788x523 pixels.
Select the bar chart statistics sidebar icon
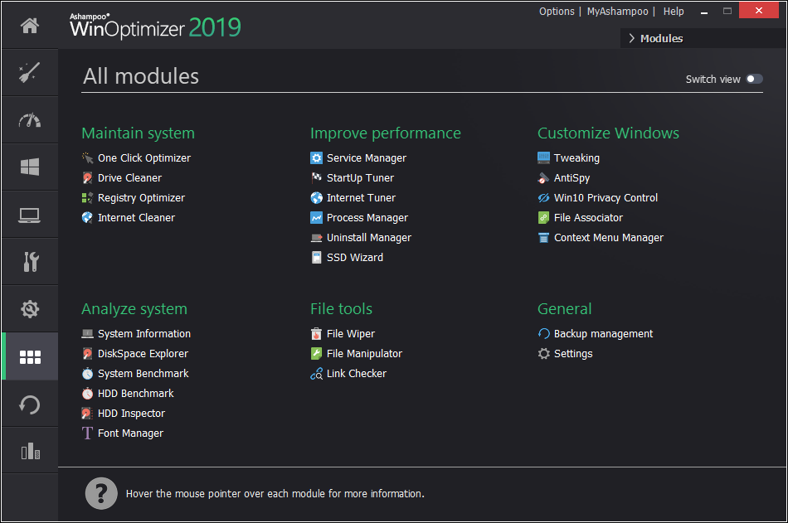pyautogui.click(x=30, y=451)
